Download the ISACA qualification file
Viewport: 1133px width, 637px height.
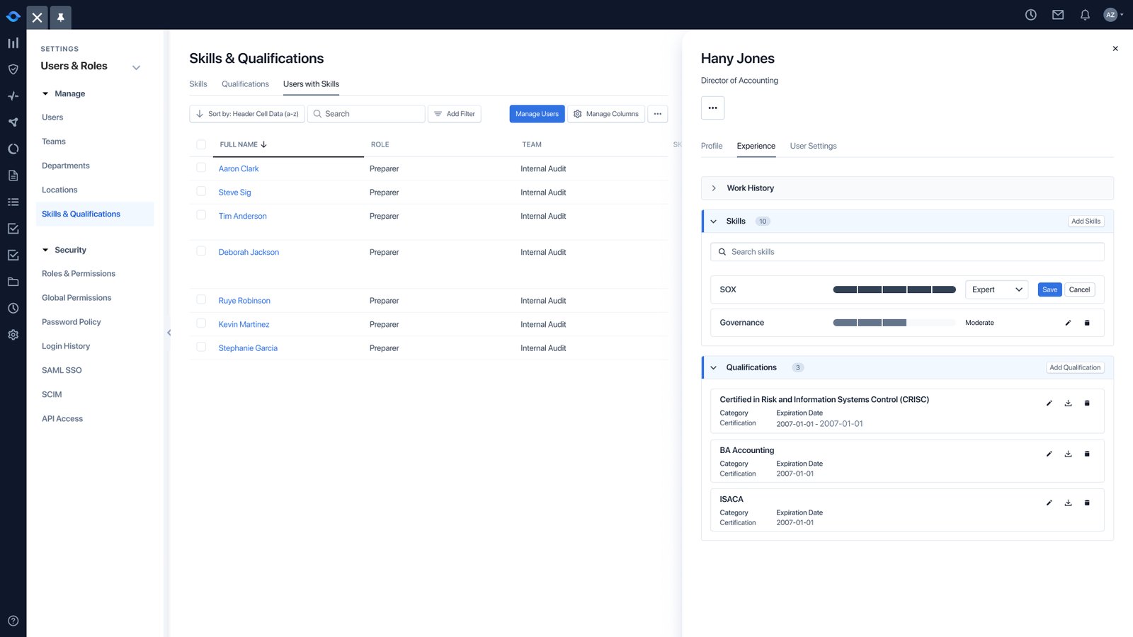pyautogui.click(x=1068, y=503)
